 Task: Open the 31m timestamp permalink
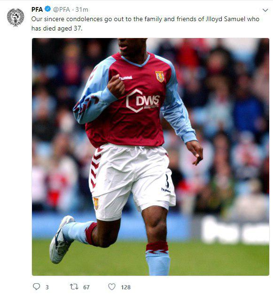[82, 9]
